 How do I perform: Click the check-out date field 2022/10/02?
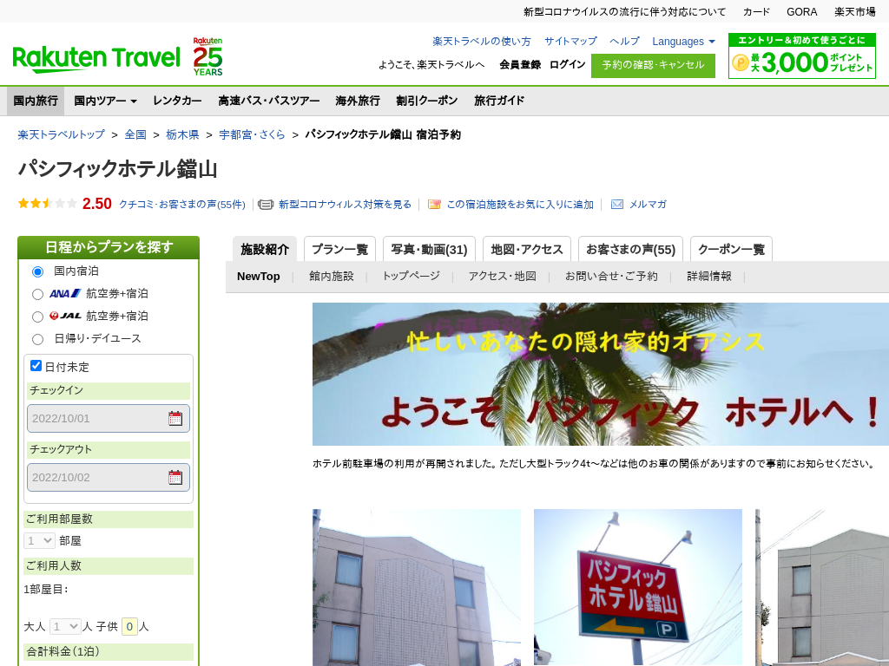(x=109, y=478)
